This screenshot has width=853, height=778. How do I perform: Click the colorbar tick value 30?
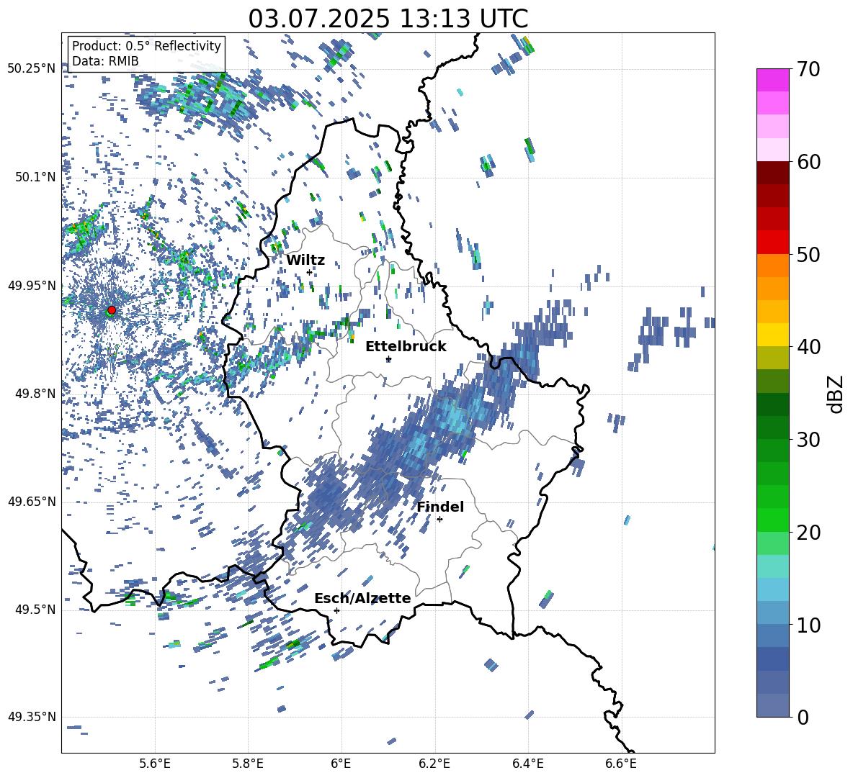[x=808, y=440]
